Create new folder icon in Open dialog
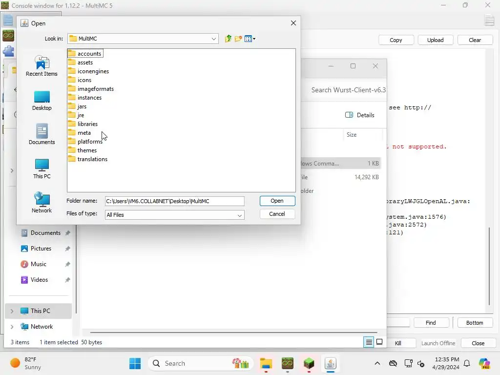Image resolution: width=500 pixels, height=375 pixels. [238, 39]
